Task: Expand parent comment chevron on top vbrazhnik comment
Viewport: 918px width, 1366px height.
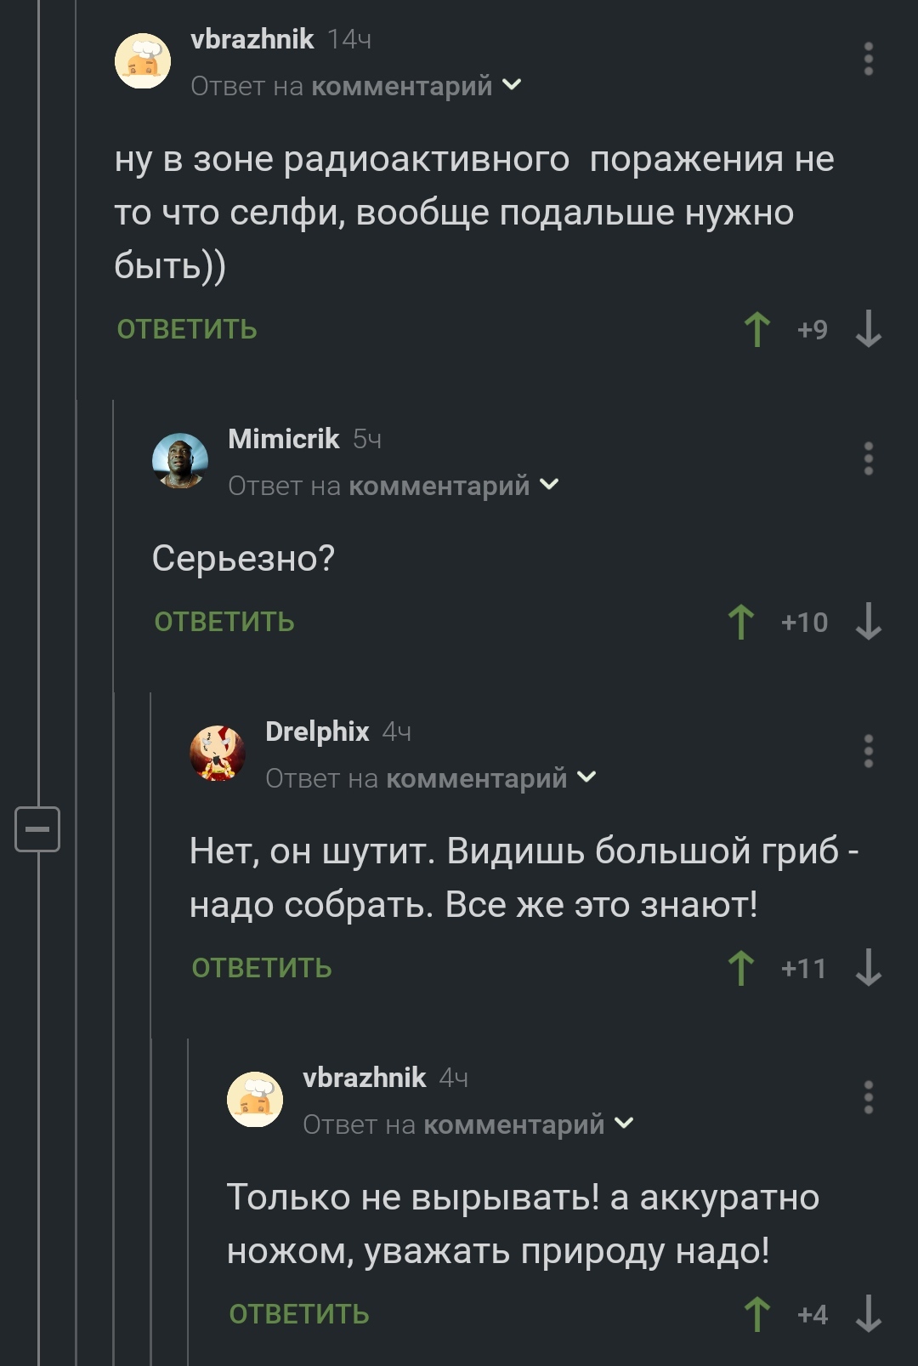Action: click(x=512, y=85)
